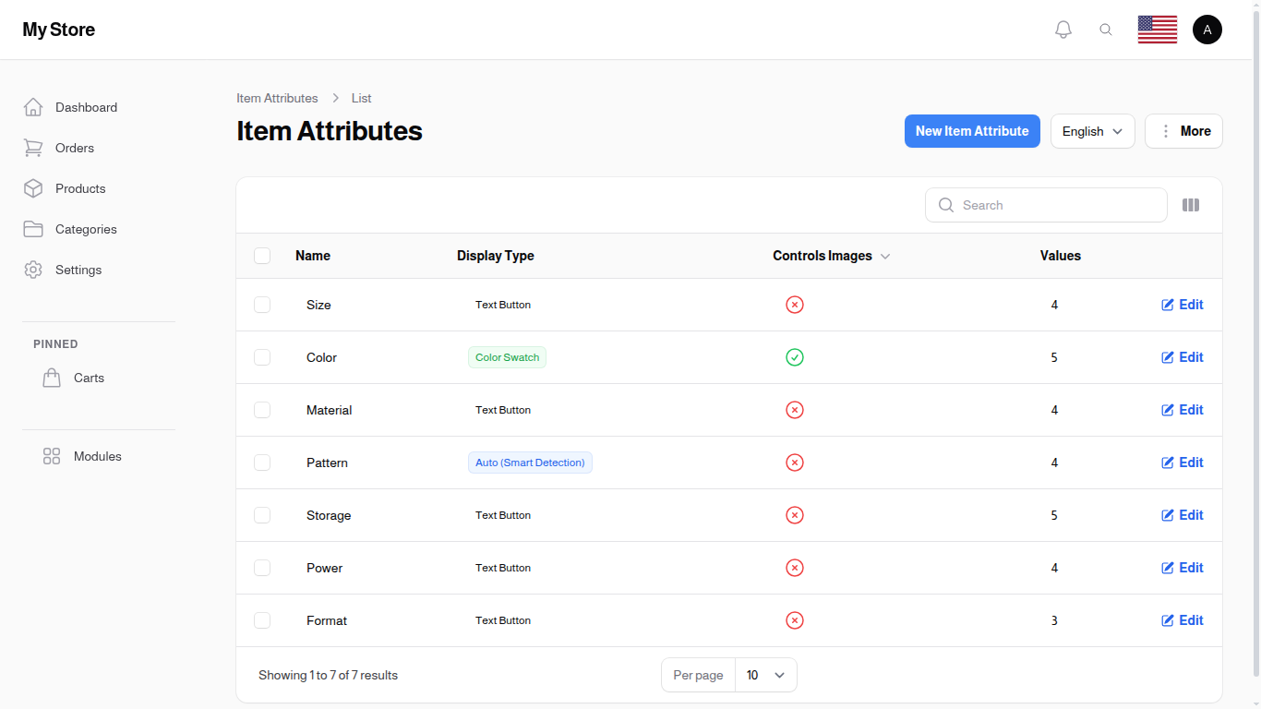This screenshot has height=709, width=1261.
Task: Click the Products box icon
Action: [33, 188]
